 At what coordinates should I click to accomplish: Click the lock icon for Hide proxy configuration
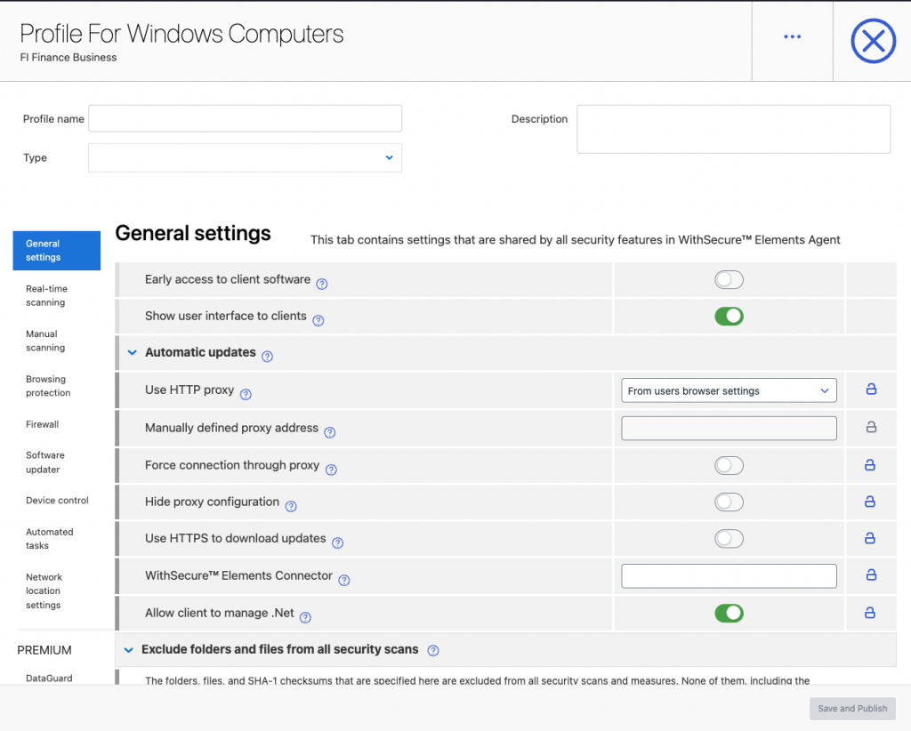[x=870, y=501]
